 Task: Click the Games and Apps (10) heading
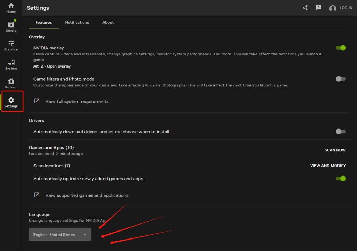(51, 147)
